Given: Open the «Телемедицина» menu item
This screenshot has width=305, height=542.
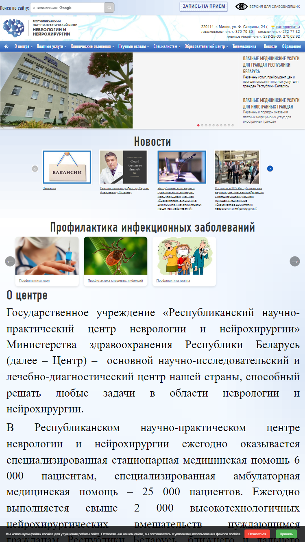Looking at the screenshot, I should click(x=244, y=46).
